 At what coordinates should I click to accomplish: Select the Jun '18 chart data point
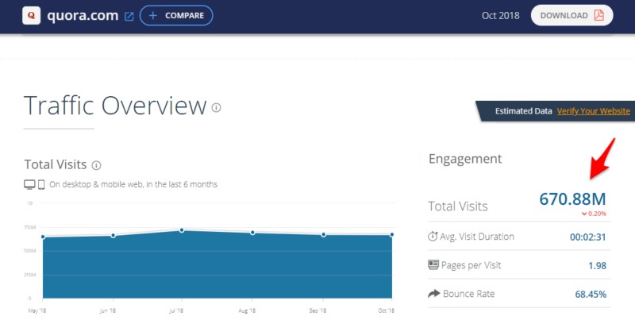[113, 235]
